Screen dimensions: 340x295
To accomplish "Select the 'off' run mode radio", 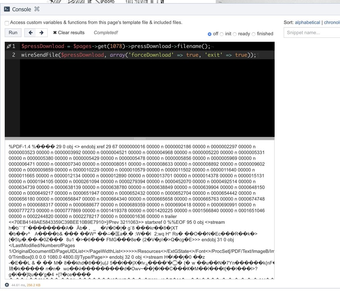I will tap(209, 34).
